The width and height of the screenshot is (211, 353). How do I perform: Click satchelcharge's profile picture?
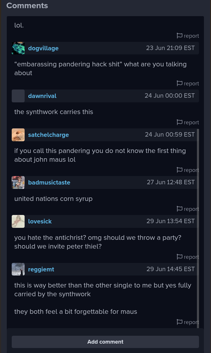click(18, 135)
